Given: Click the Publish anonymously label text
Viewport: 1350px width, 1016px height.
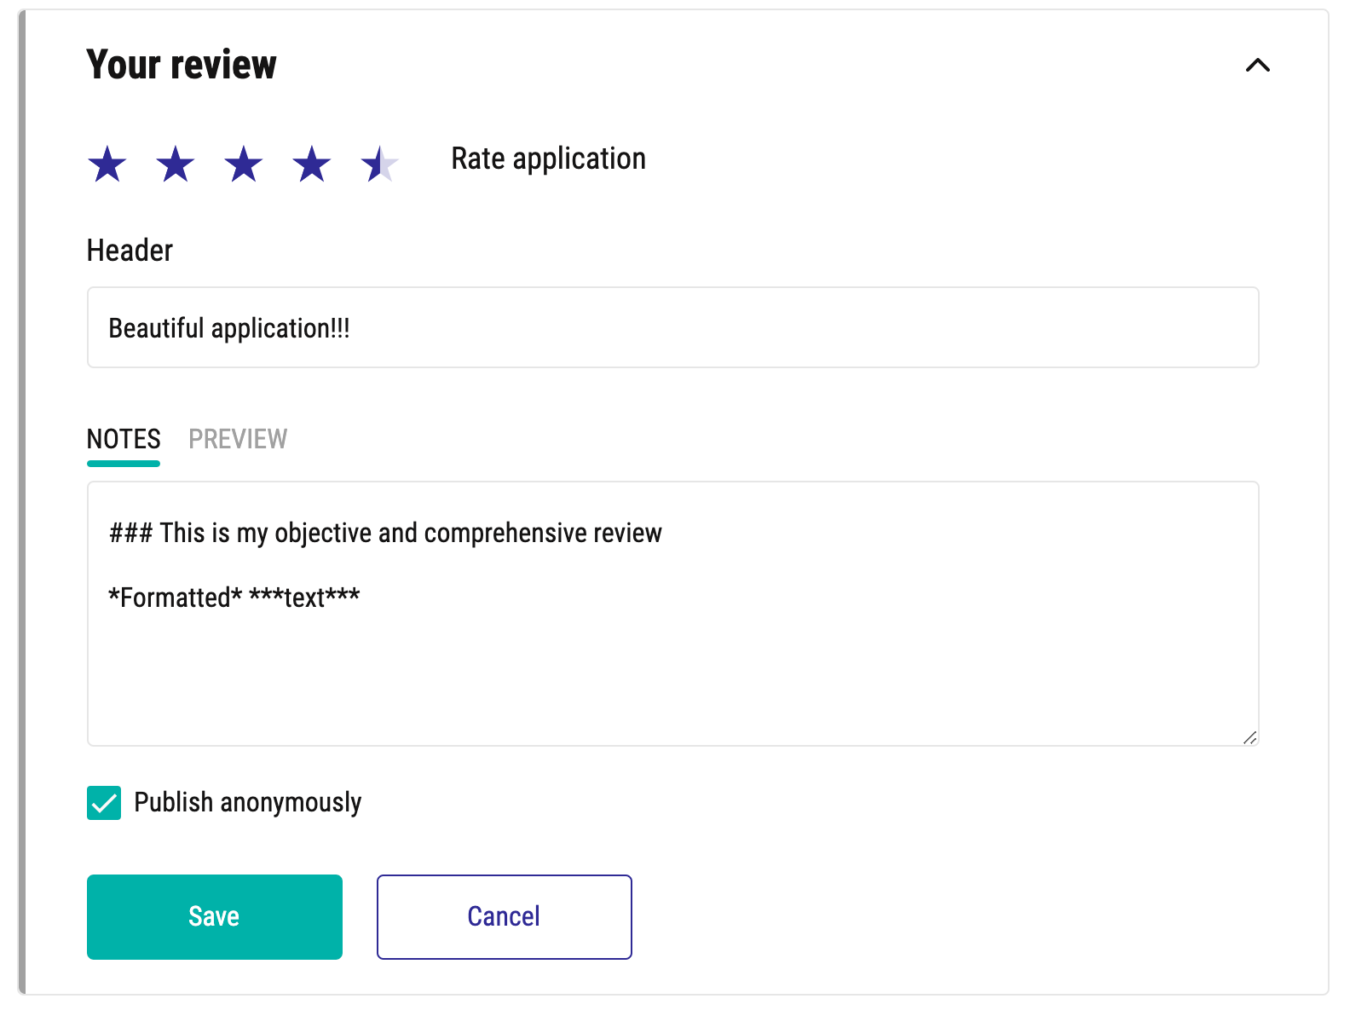Looking at the screenshot, I should tap(248, 802).
